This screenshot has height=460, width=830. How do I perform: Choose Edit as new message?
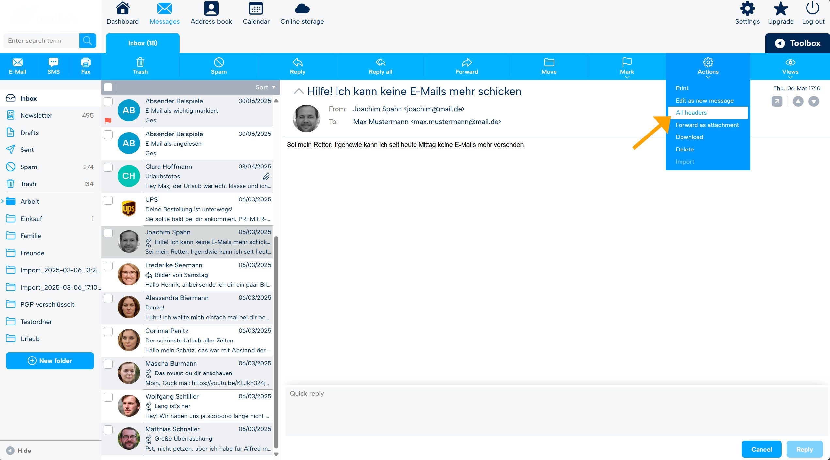pyautogui.click(x=704, y=101)
